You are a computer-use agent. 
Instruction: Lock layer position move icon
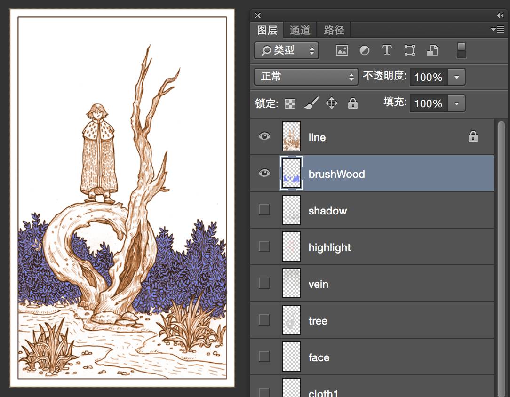click(x=331, y=103)
